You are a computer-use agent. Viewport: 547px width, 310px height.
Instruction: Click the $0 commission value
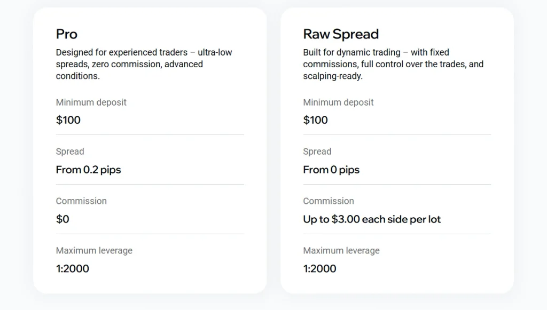tap(62, 219)
